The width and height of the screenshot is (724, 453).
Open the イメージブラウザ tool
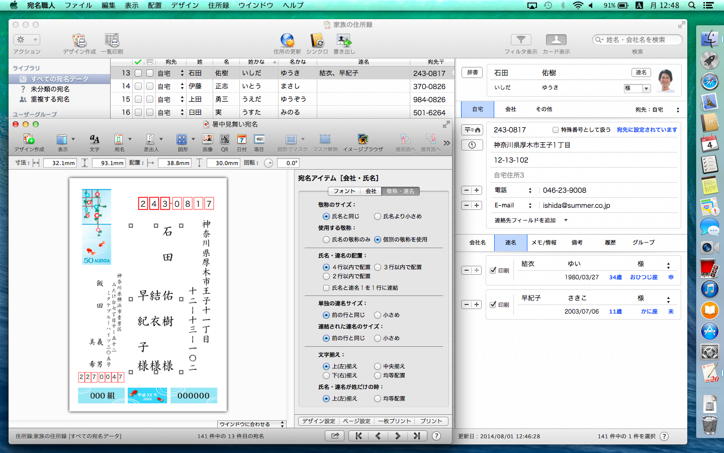[363, 139]
